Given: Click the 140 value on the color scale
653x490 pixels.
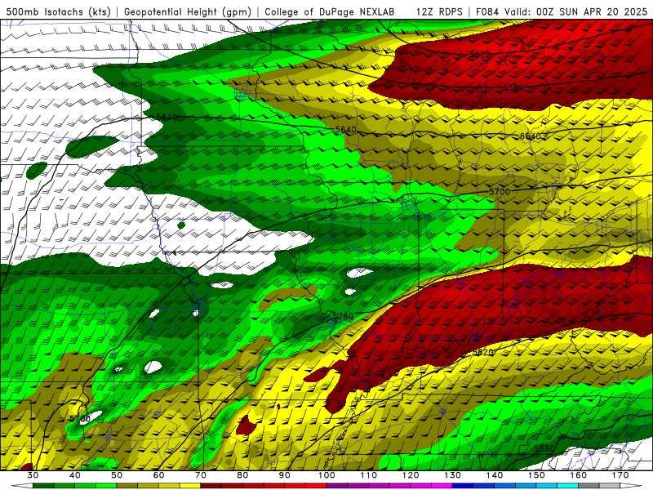Looking at the screenshot, I should [x=495, y=475].
